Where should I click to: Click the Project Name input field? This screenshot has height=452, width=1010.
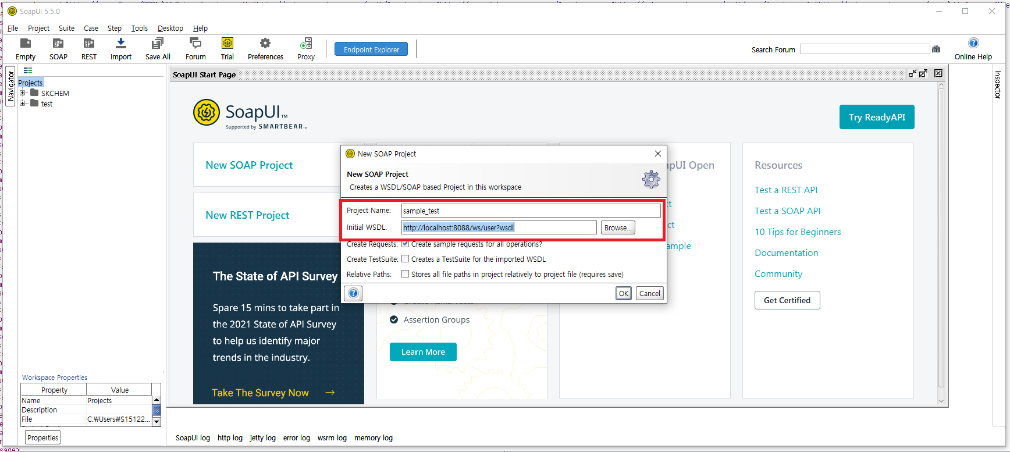531,211
